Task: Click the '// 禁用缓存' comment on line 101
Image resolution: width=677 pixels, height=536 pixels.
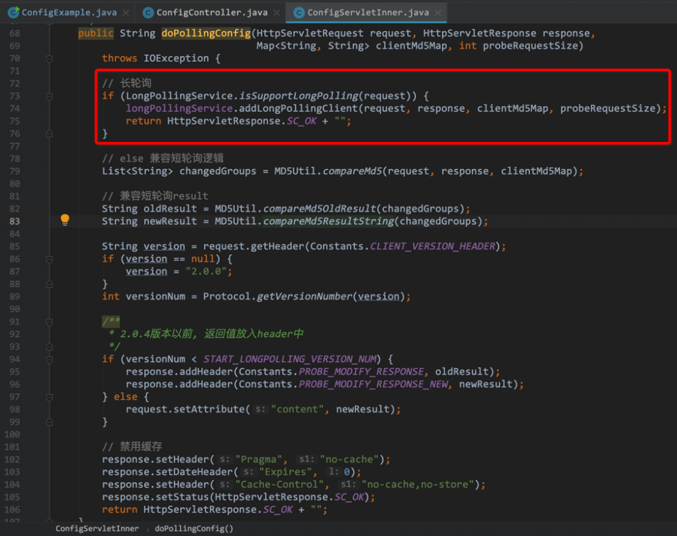Action: [x=132, y=447]
